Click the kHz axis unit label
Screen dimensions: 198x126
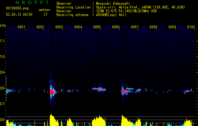click(3, 26)
